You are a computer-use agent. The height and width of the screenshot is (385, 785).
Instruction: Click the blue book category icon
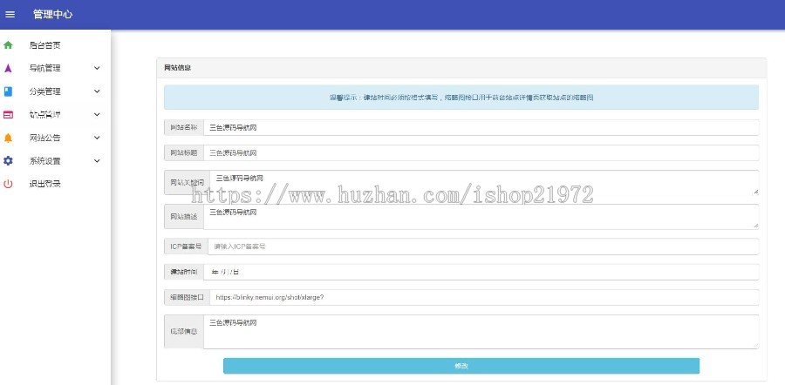tap(8, 91)
